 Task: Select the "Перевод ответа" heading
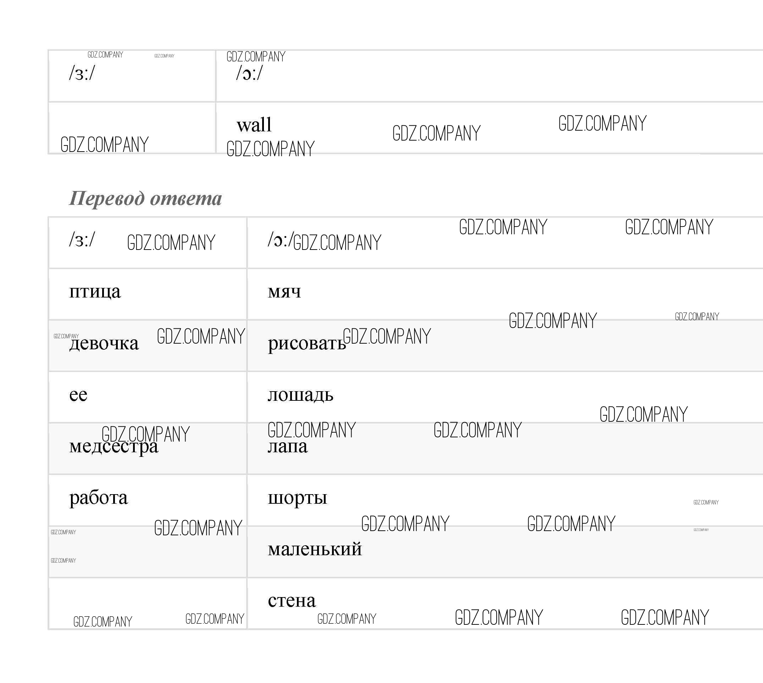coord(145,198)
